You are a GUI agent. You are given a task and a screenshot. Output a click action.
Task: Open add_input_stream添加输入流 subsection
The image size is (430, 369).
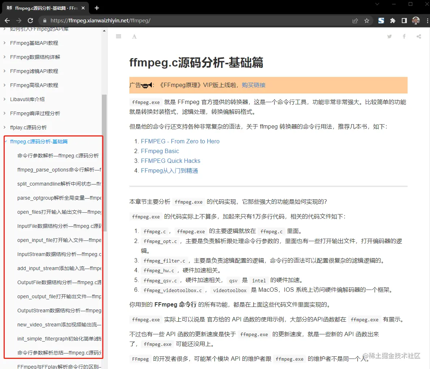59,269
